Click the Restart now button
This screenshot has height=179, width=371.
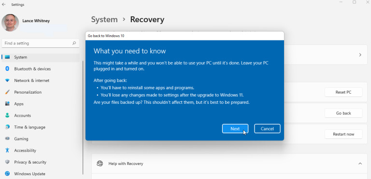(343, 134)
